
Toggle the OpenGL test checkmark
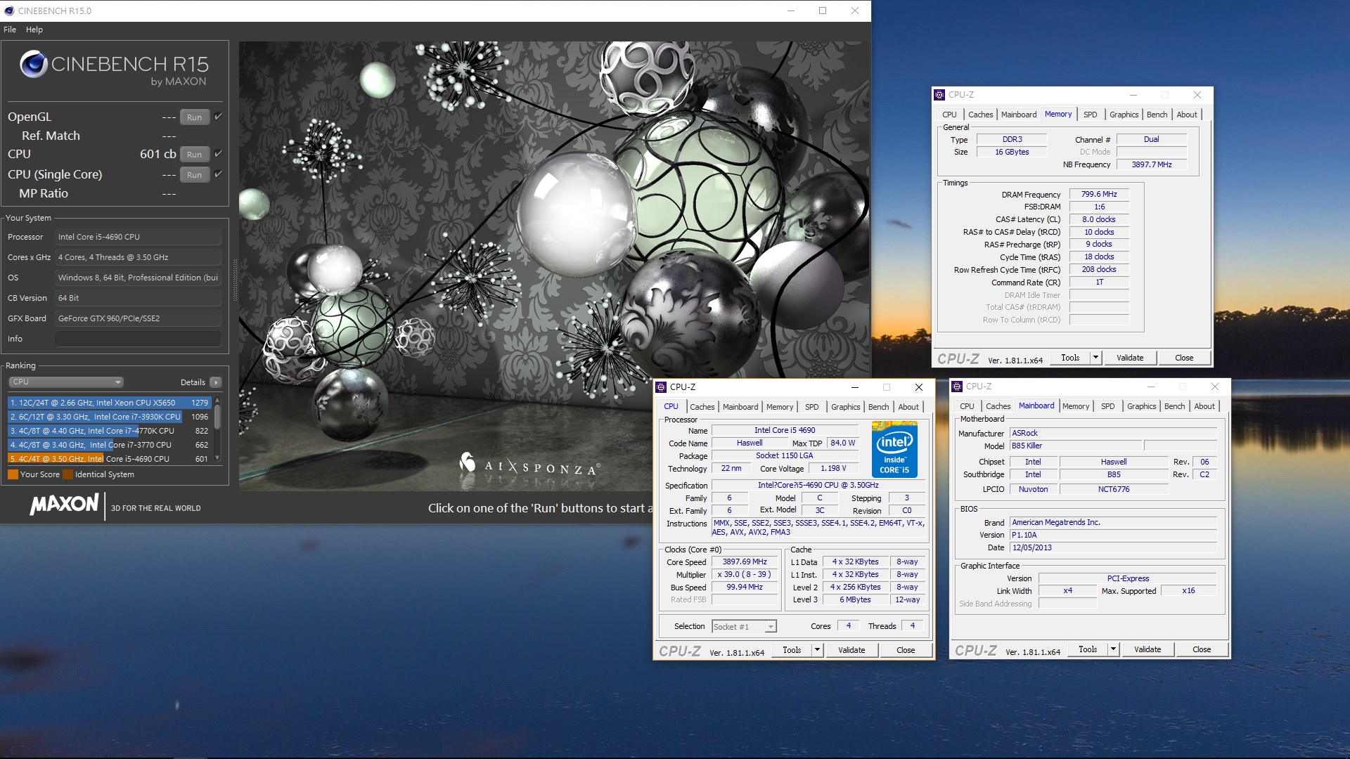tap(218, 117)
